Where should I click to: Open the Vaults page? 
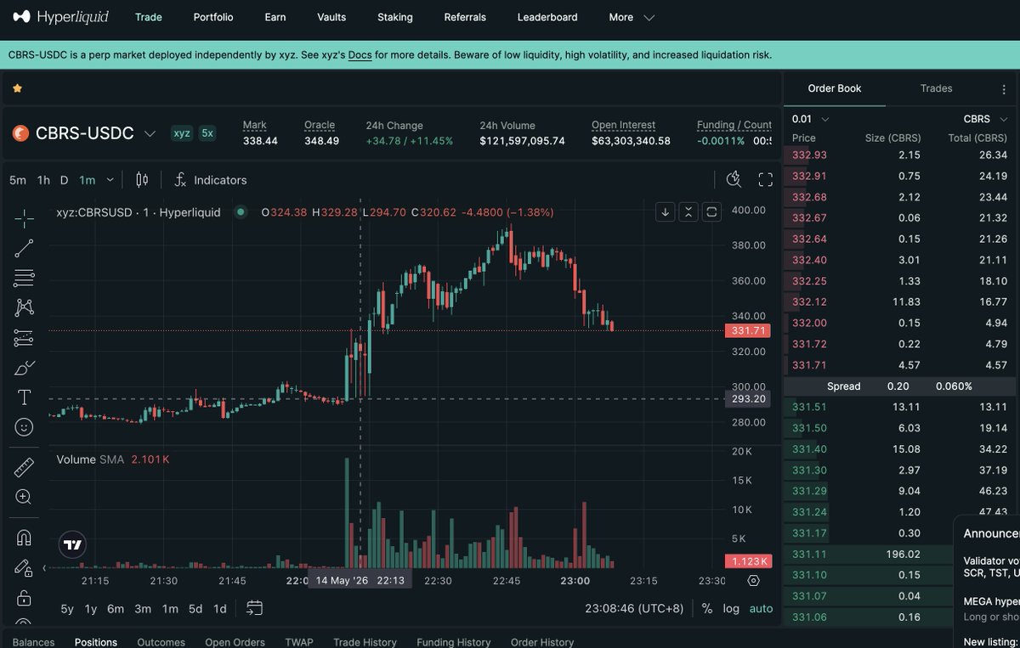coord(331,17)
